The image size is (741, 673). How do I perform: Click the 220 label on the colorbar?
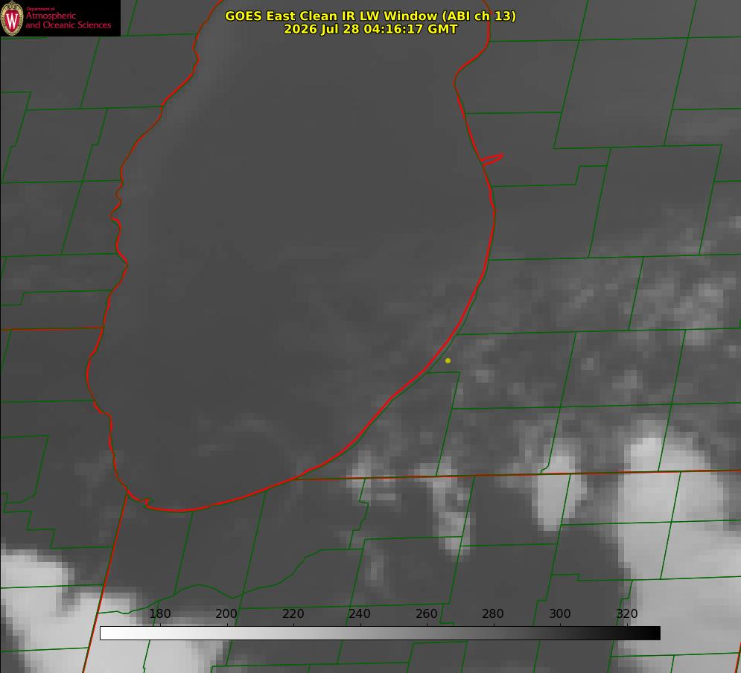tap(293, 613)
